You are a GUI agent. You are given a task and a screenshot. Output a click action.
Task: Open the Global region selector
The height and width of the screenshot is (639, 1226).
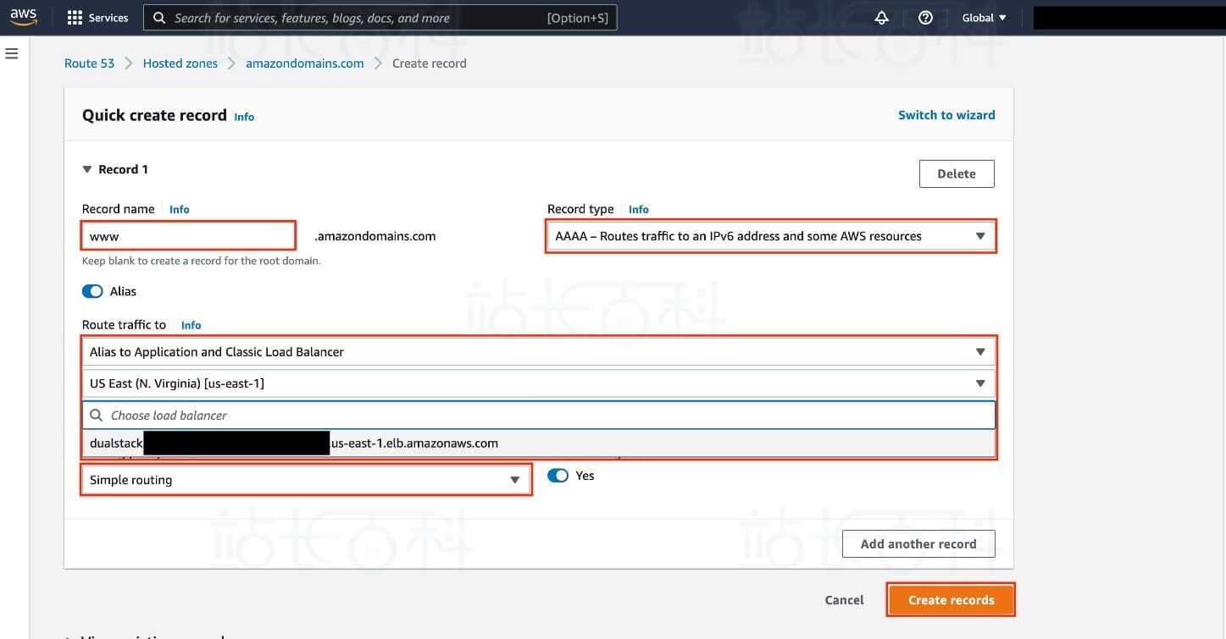pyautogui.click(x=984, y=18)
